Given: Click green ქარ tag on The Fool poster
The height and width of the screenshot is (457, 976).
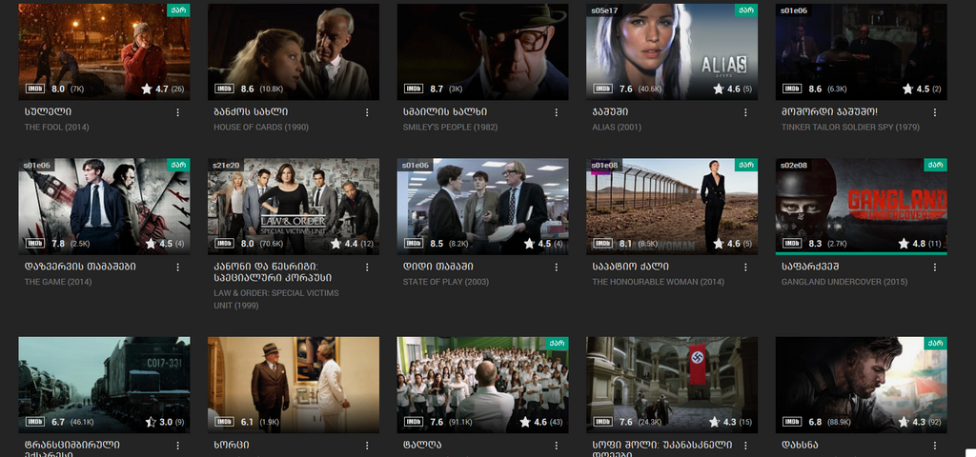Looking at the screenshot, I should (178, 10).
